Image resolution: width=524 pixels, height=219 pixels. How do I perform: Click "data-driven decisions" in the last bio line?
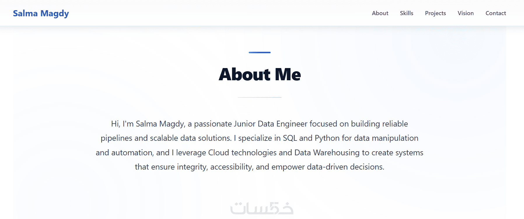point(345,167)
